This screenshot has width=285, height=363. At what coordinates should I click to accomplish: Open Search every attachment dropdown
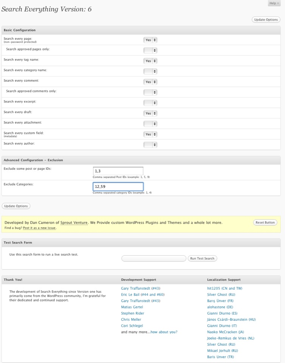pos(150,124)
